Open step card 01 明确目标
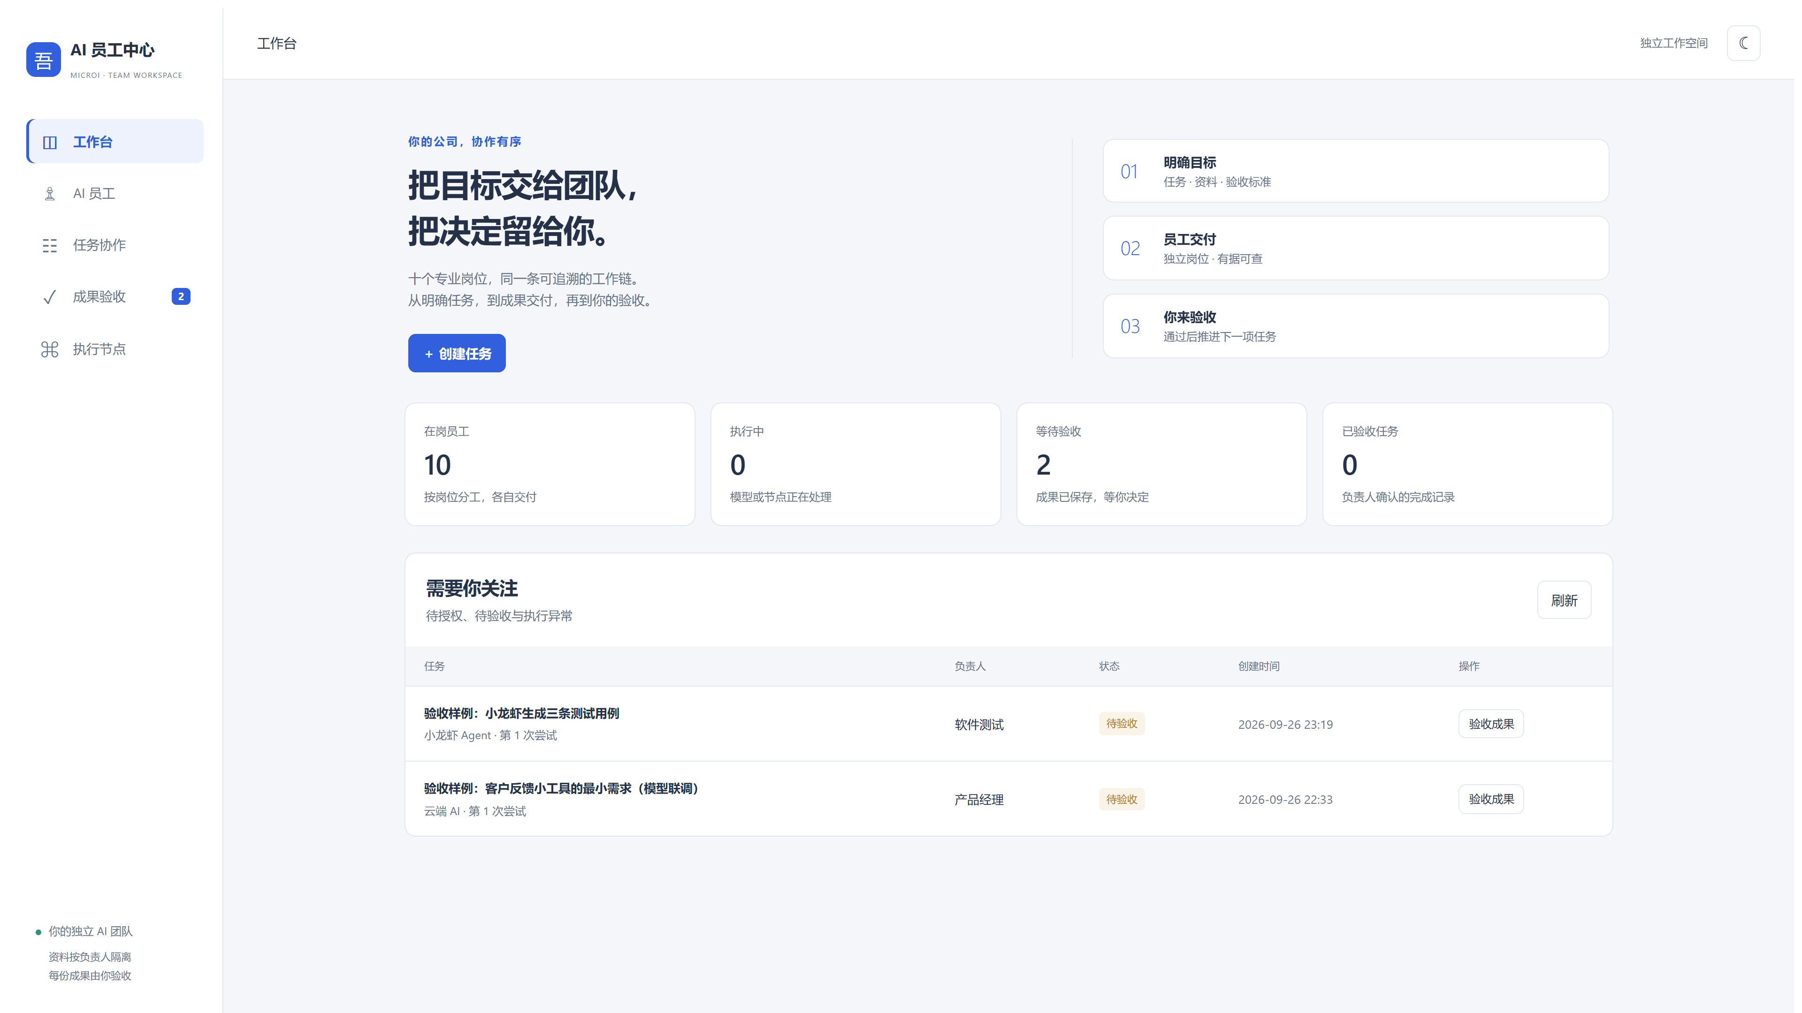 [1356, 171]
